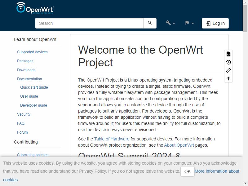The image size is (248, 186).
Task: Click the Log In button
Action: 215,23
